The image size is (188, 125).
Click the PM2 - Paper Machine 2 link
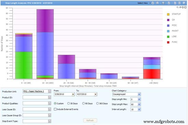point(33,91)
